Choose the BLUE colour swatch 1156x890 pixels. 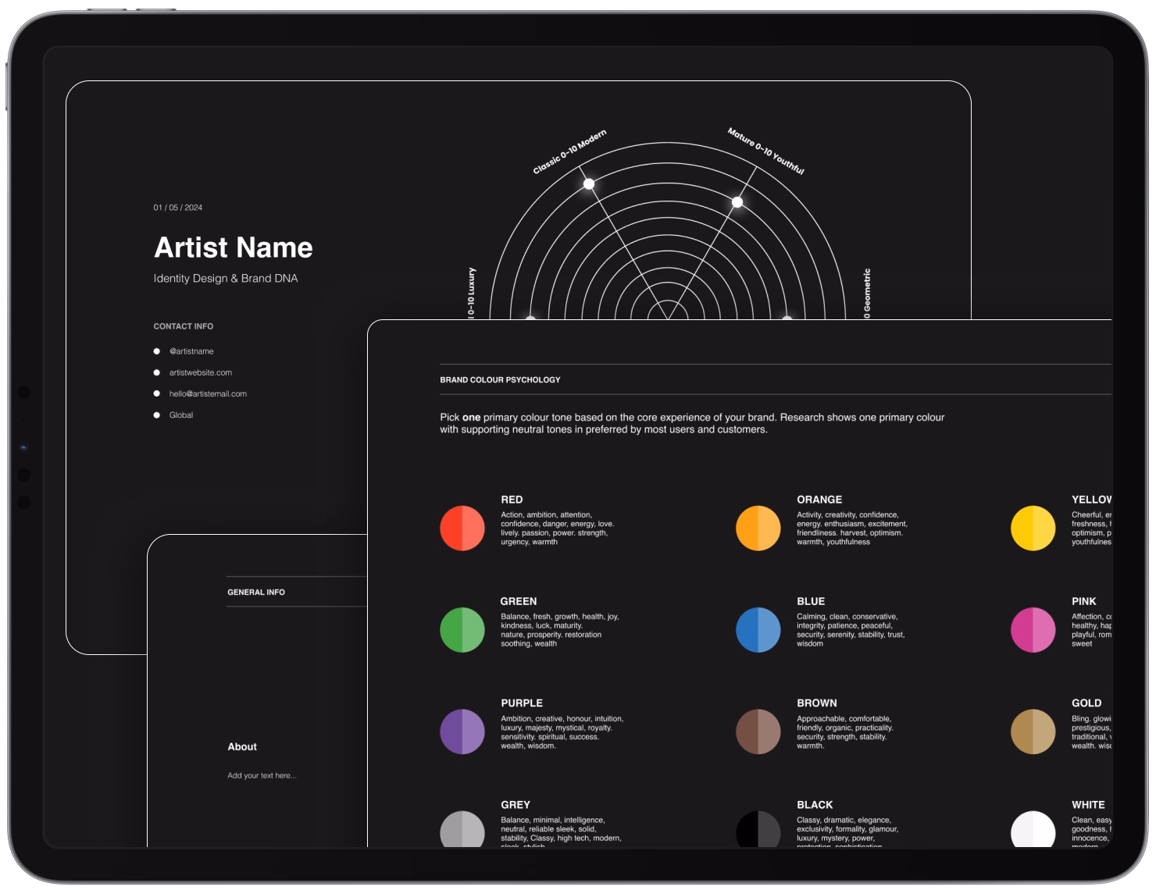pos(758,630)
